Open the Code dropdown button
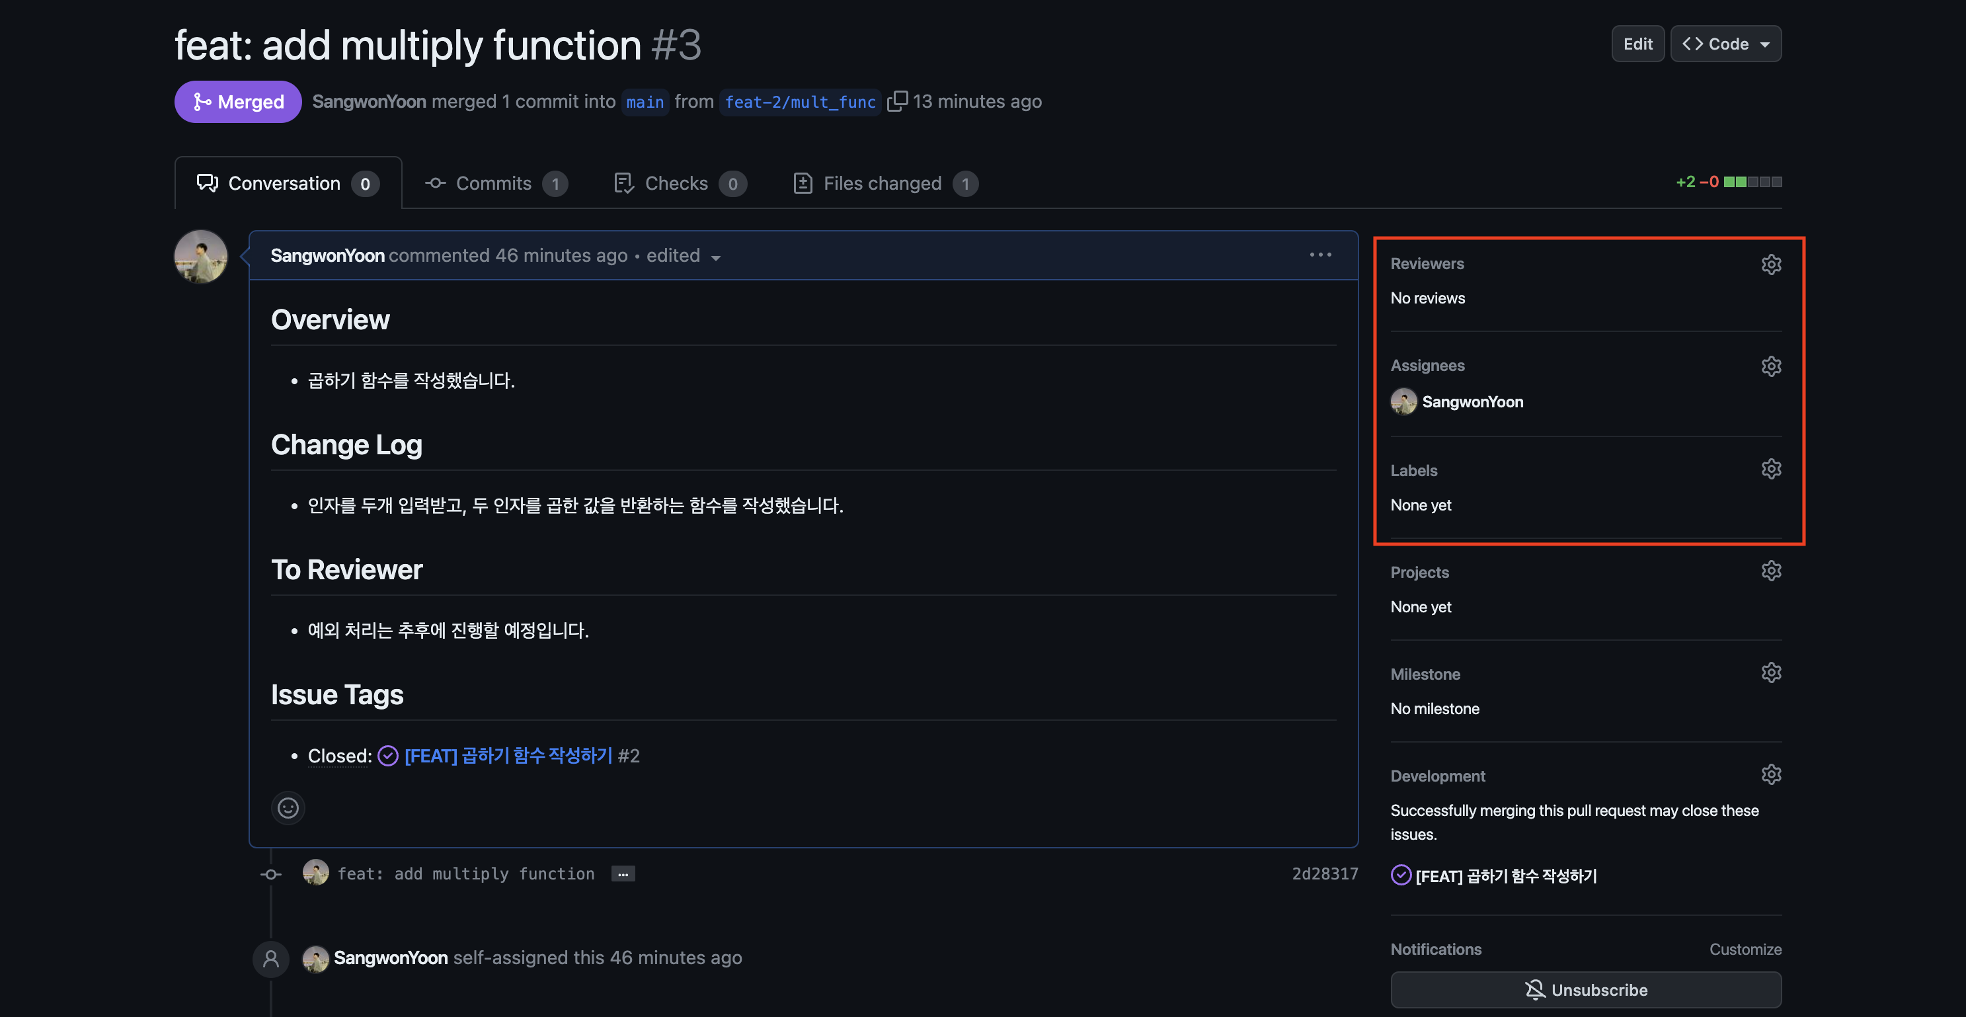The image size is (1966, 1017). (x=1725, y=44)
